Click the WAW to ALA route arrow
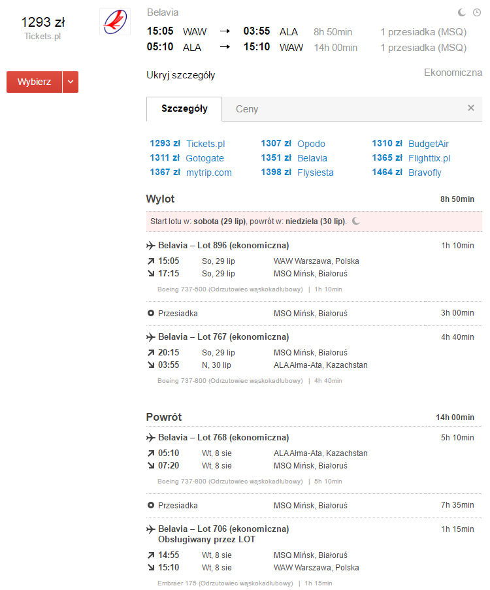The image size is (490, 590). (x=225, y=31)
